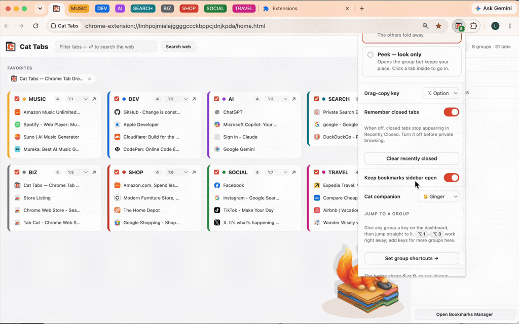519x324 pixels.
Task: Uncheck the MUSIC group checkbox
Action: tap(17, 99)
